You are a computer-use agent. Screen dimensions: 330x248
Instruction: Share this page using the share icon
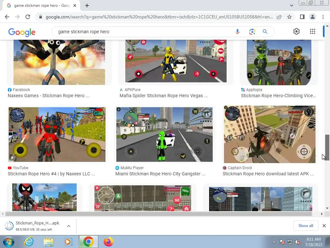(279, 17)
